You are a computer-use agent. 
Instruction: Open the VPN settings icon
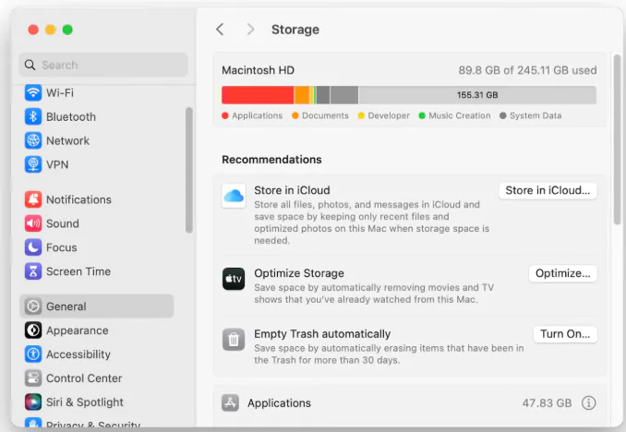tap(33, 165)
